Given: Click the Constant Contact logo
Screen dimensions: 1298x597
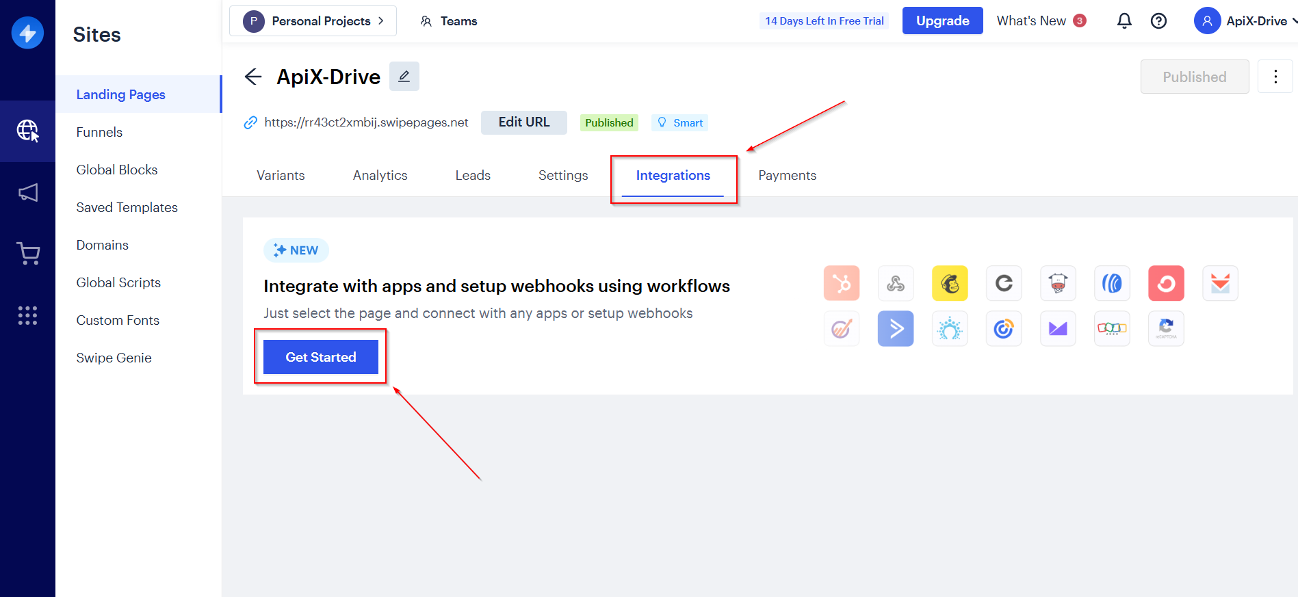Looking at the screenshot, I should click(x=1004, y=329).
